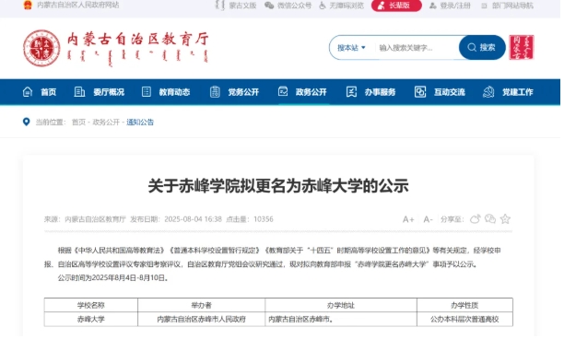
Task: Click article title 关于赤峰学院拟更名为赤峰大学的公示
Action: coord(278,186)
